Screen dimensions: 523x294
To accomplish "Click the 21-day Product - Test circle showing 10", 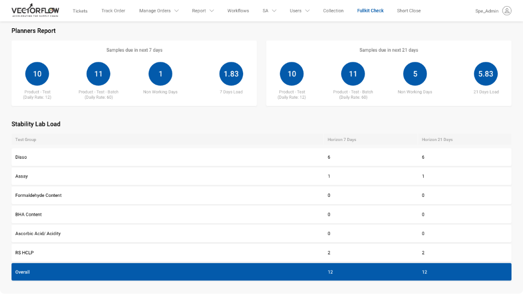I will pos(292,74).
